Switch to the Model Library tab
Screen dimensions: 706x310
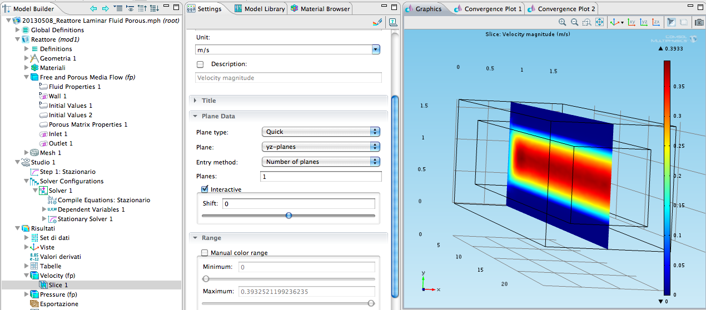(260, 9)
